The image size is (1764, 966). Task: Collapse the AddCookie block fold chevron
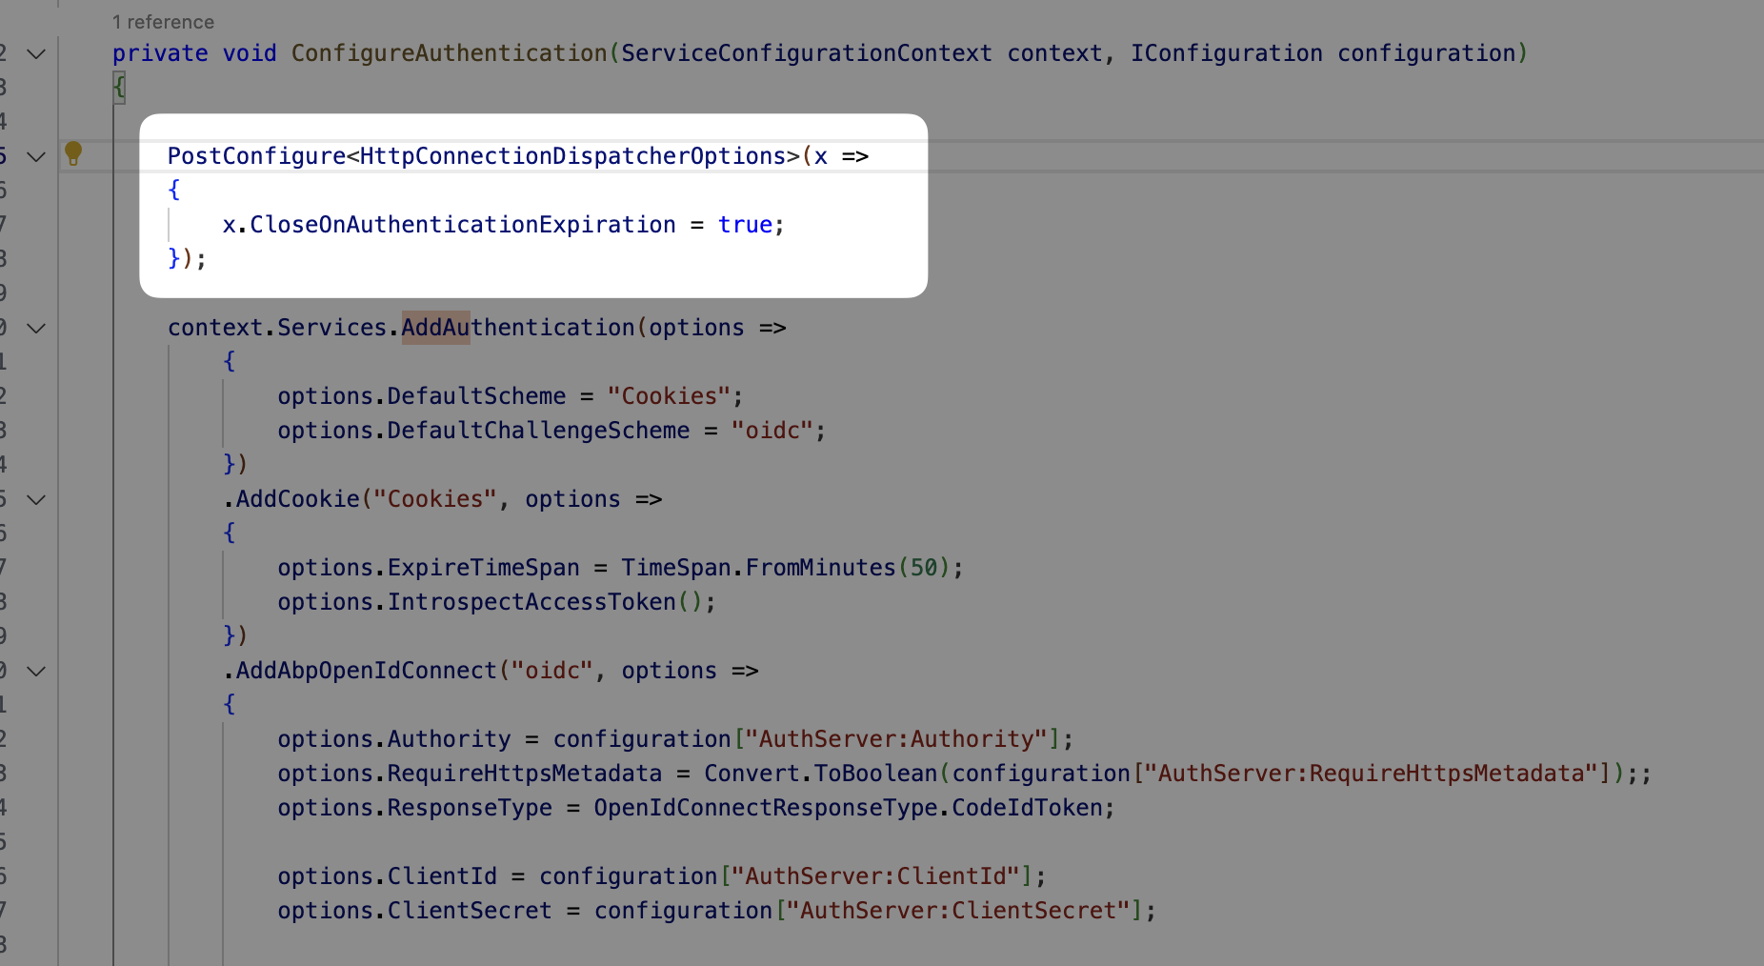click(x=36, y=500)
